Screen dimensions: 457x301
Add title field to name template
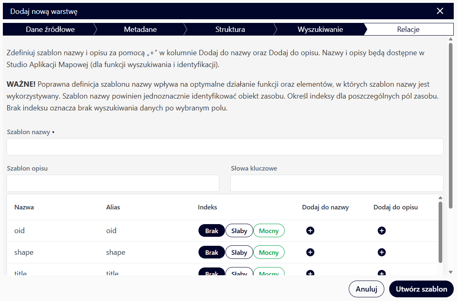point(310,273)
